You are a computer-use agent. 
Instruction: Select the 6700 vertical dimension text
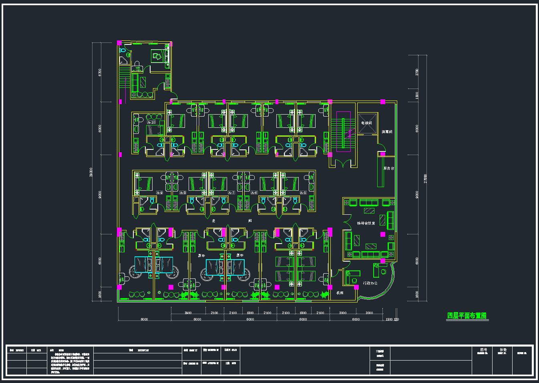click(100, 72)
